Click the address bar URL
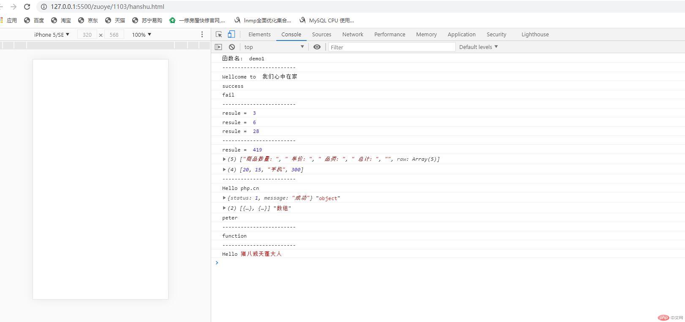Screen dimensions: 685x322 107,7
